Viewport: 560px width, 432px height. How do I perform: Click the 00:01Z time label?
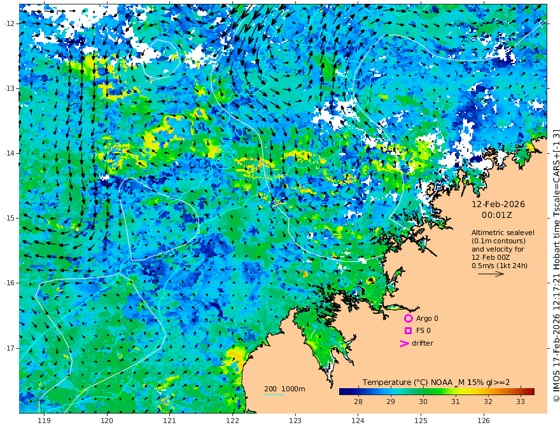click(x=497, y=215)
